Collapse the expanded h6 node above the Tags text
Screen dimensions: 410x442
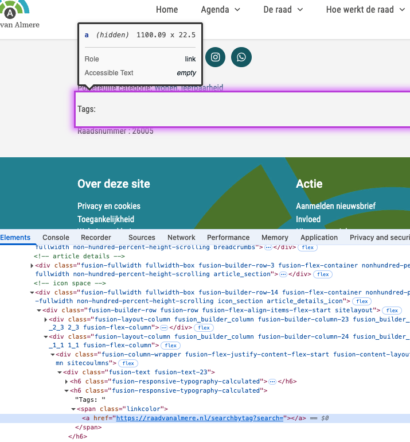click(x=67, y=391)
